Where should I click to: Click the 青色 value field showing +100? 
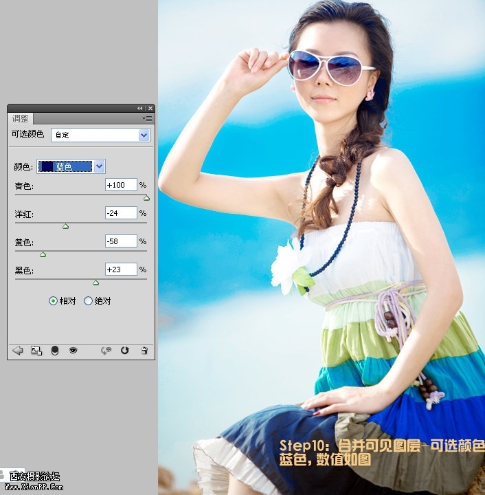(x=121, y=185)
